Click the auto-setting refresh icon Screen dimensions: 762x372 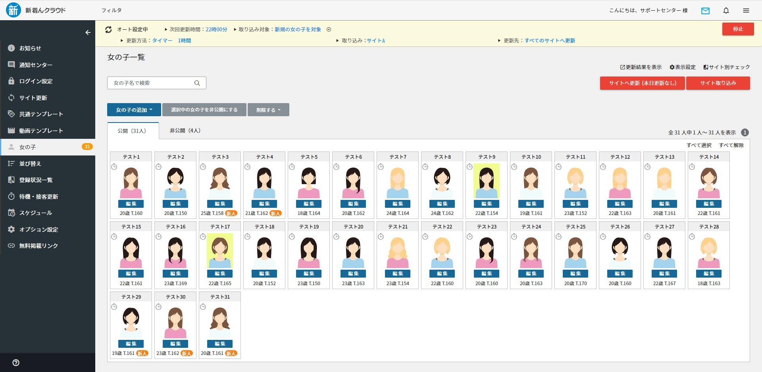click(108, 30)
